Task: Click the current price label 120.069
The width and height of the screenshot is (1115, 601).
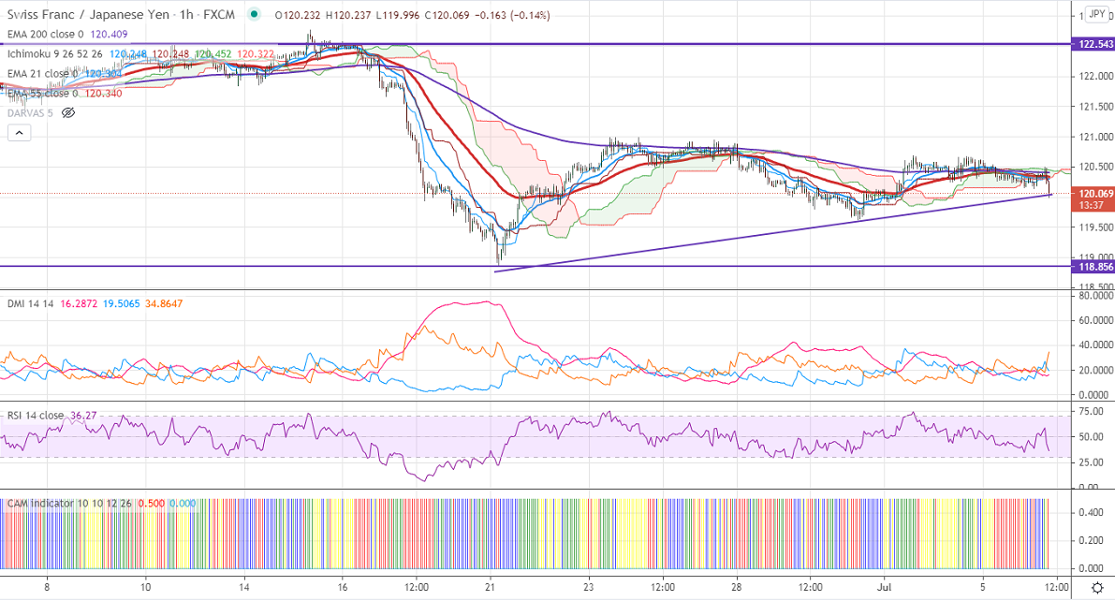Action: 1095,194
